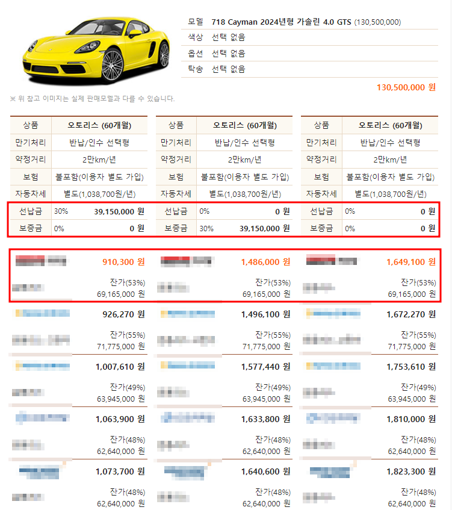This screenshot has width=452, height=510.
Task: Click 2만km/년 in the 보증금 30% column
Action: (x=245, y=160)
